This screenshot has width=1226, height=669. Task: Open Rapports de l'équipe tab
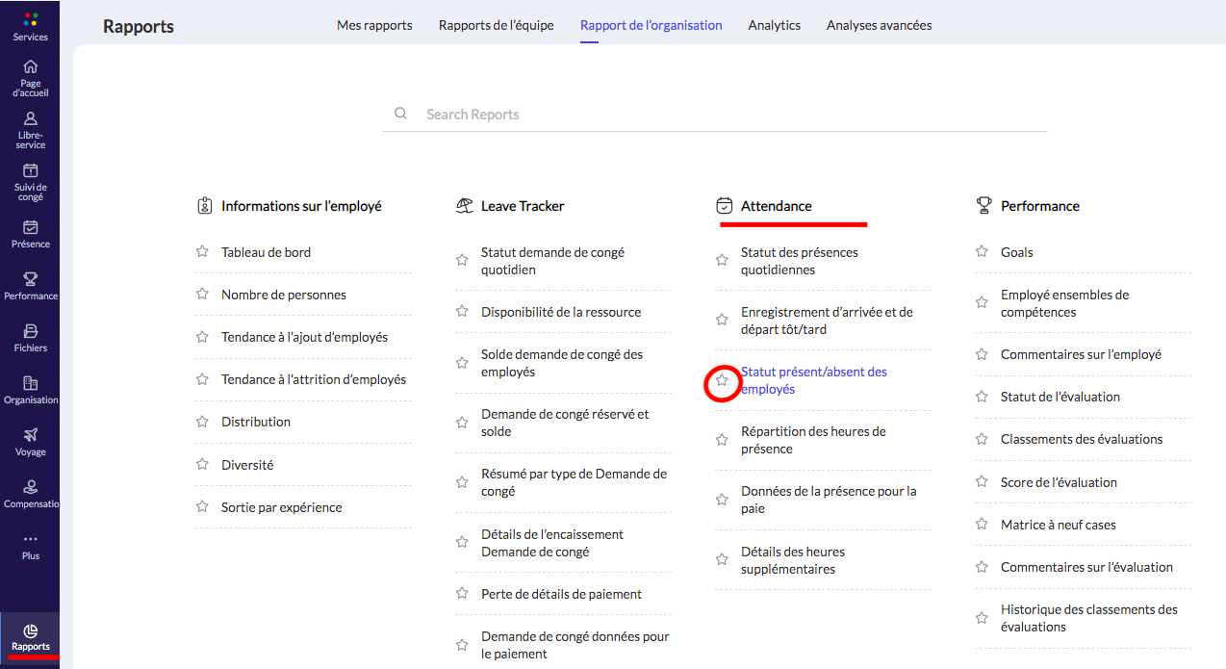point(496,25)
